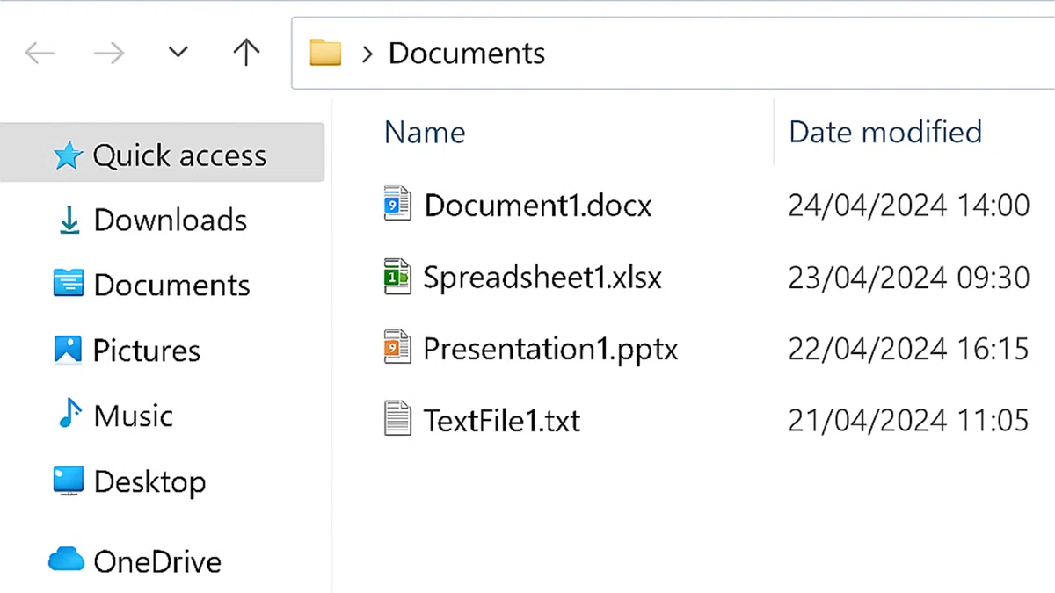Click the date 22/04/2024 16:15
The width and height of the screenshot is (1055, 593).
[x=908, y=349]
